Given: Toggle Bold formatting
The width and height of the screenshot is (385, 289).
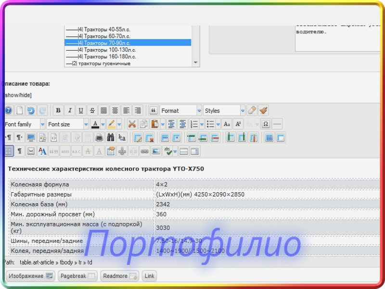Looking at the screenshot, I should pos(58,111).
